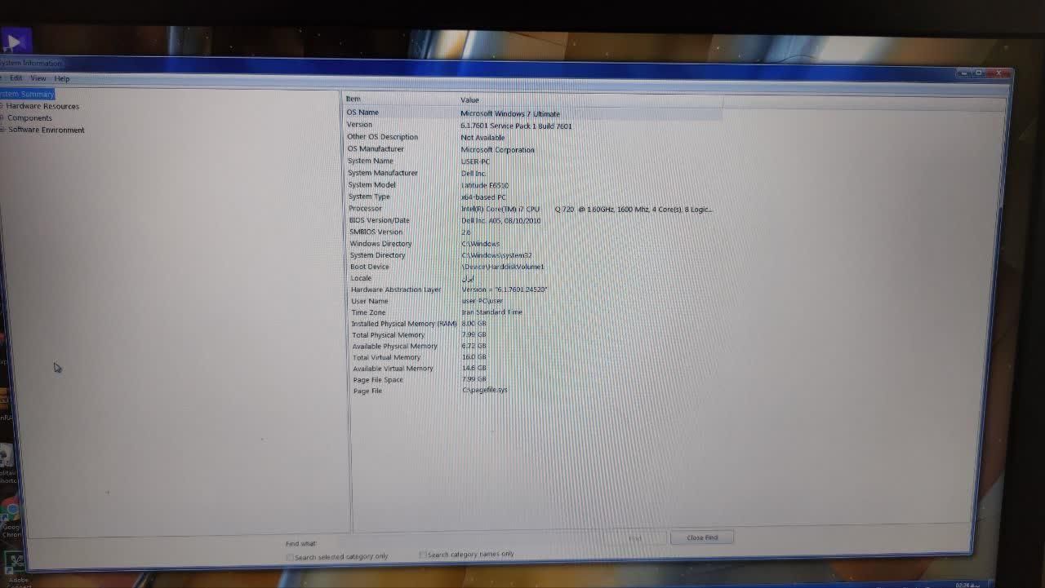1045x588 pixels.
Task: Expand the Hardware Resources node
Action: (x=2, y=106)
